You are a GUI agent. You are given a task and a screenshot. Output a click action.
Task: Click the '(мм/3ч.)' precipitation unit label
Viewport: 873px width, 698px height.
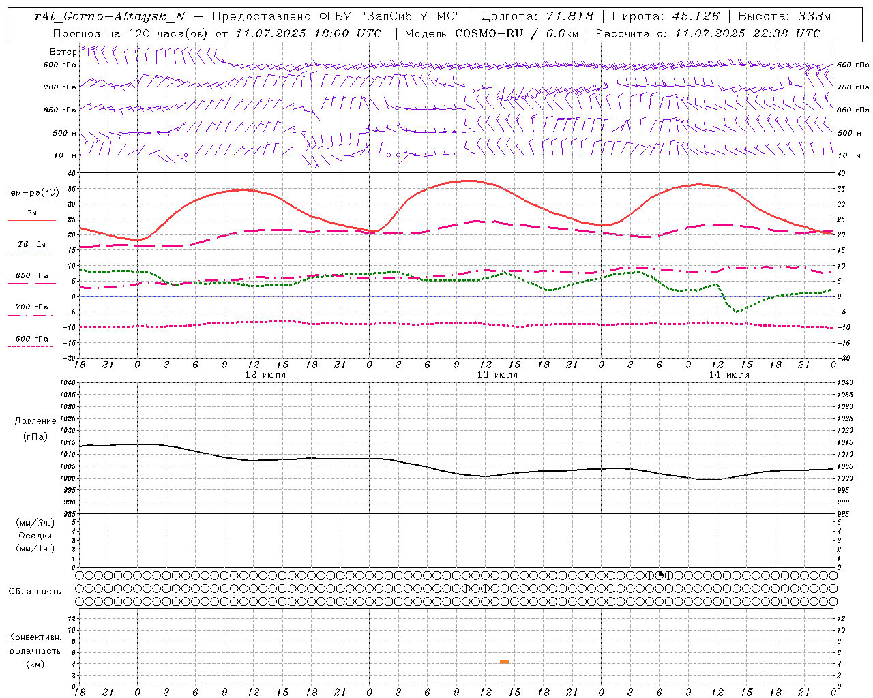(x=35, y=523)
